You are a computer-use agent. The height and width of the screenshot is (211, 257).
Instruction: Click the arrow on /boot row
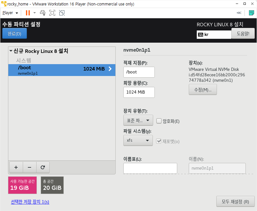click(x=110, y=69)
